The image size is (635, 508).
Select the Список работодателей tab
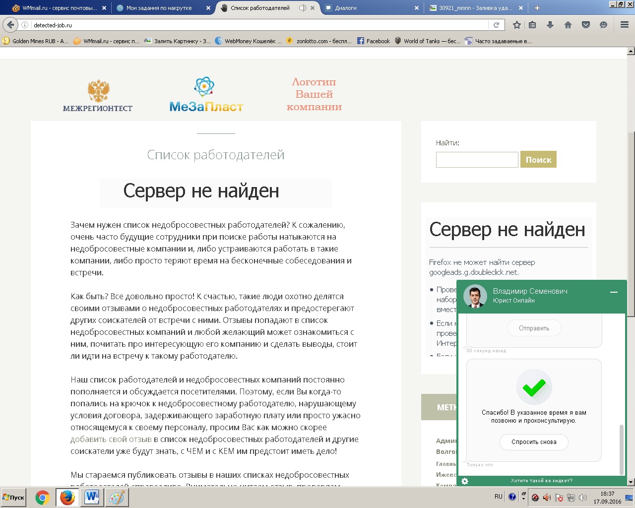click(x=268, y=8)
